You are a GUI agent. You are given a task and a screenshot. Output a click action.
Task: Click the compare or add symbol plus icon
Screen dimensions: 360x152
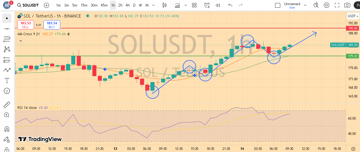coord(47,5)
